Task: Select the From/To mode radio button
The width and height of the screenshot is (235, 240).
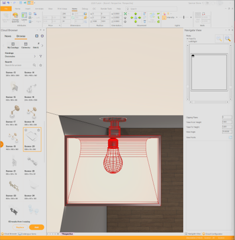Action: (x=187, y=39)
